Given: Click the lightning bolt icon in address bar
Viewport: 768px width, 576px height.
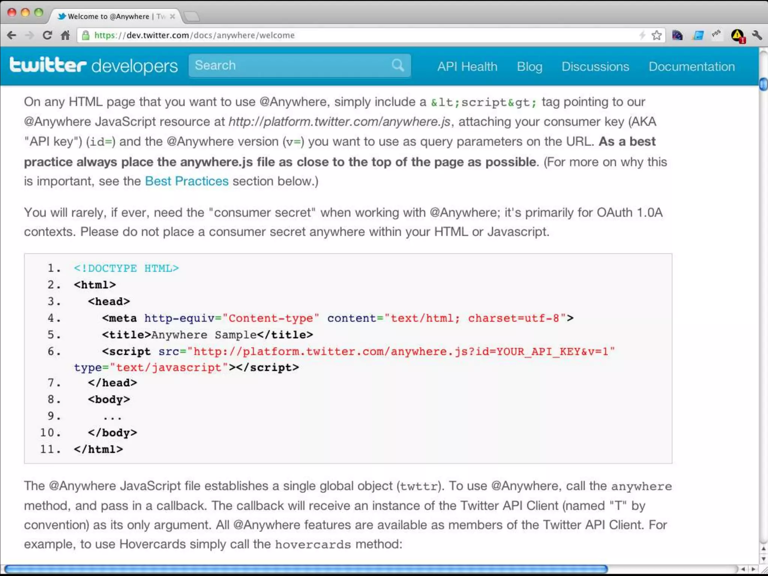Looking at the screenshot, I should [x=642, y=35].
